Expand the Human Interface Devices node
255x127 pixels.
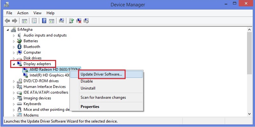tap(14, 87)
